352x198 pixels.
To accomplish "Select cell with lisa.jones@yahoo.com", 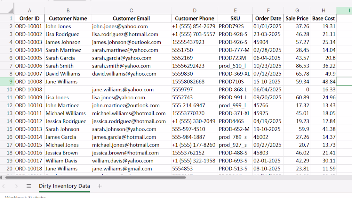I will (131, 97).
